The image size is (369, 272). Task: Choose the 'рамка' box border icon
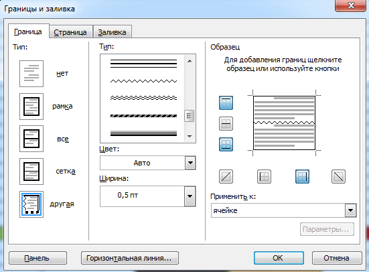click(x=31, y=107)
